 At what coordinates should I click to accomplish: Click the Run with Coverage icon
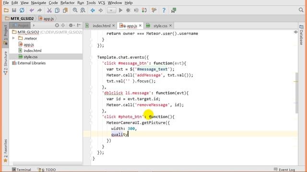point(136,10)
